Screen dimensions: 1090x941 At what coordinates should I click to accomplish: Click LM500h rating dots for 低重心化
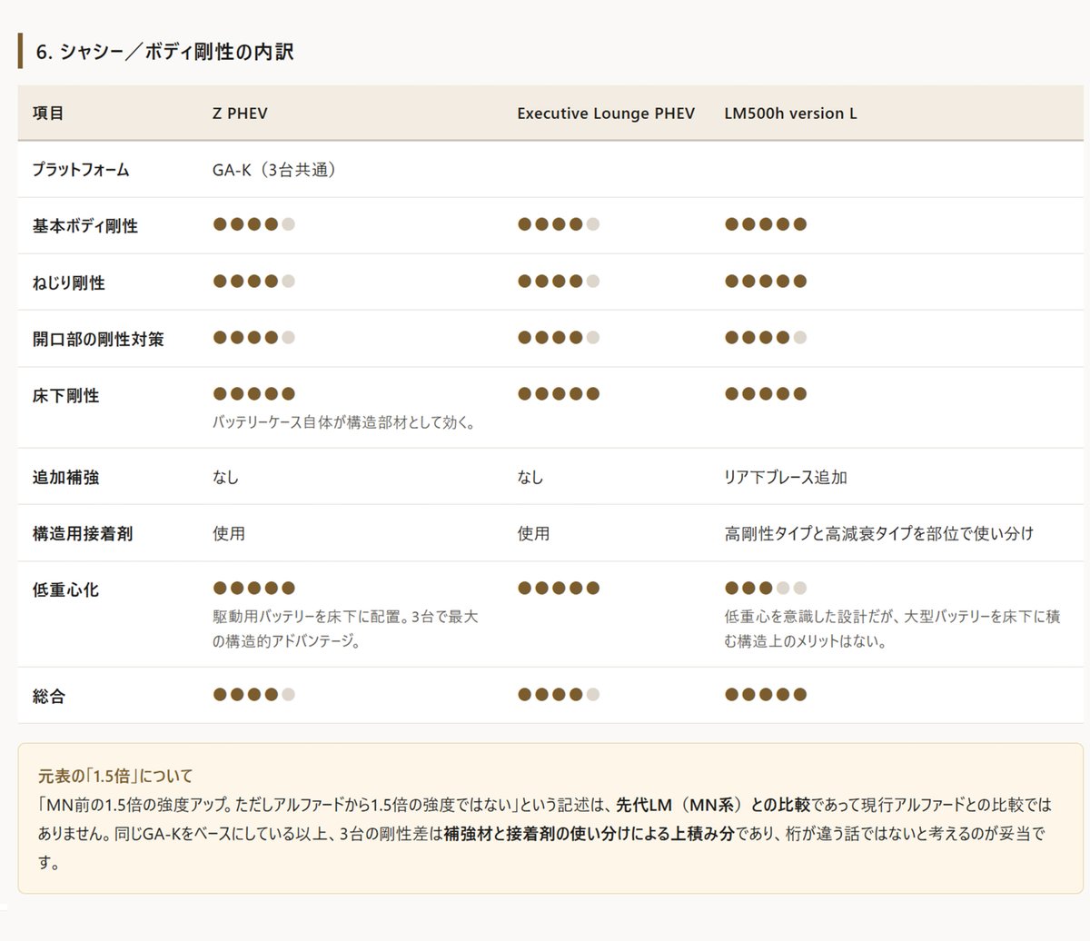(766, 588)
